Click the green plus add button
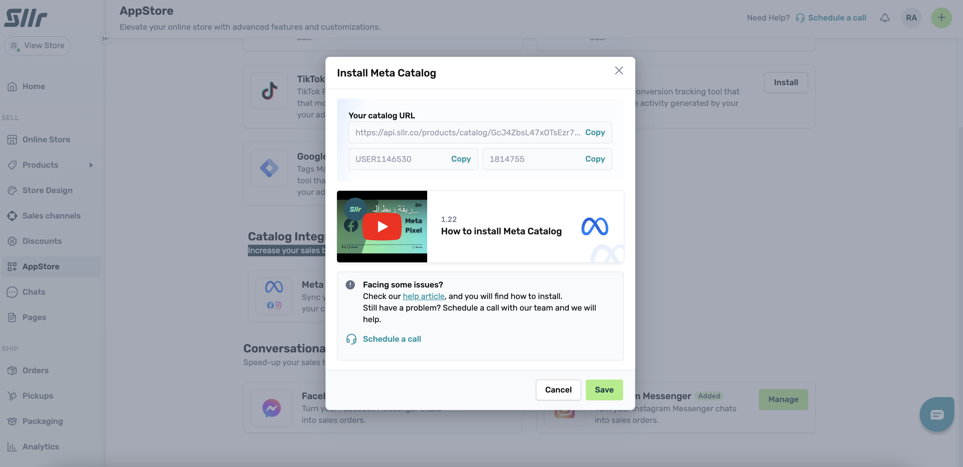 coord(941,18)
